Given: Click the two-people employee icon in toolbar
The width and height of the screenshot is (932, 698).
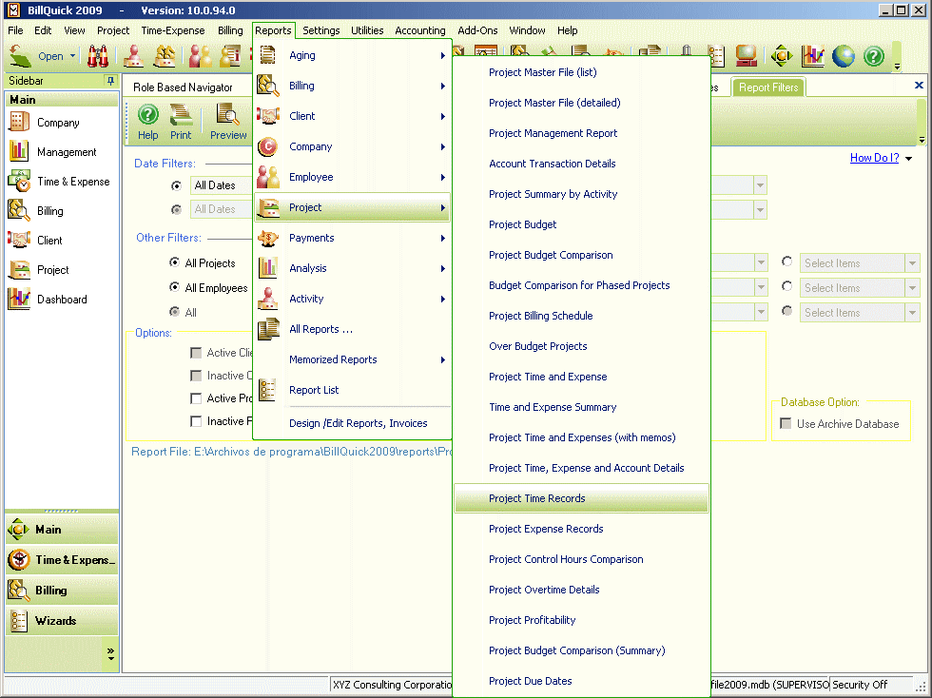Looking at the screenshot, I should pos(200,56).
